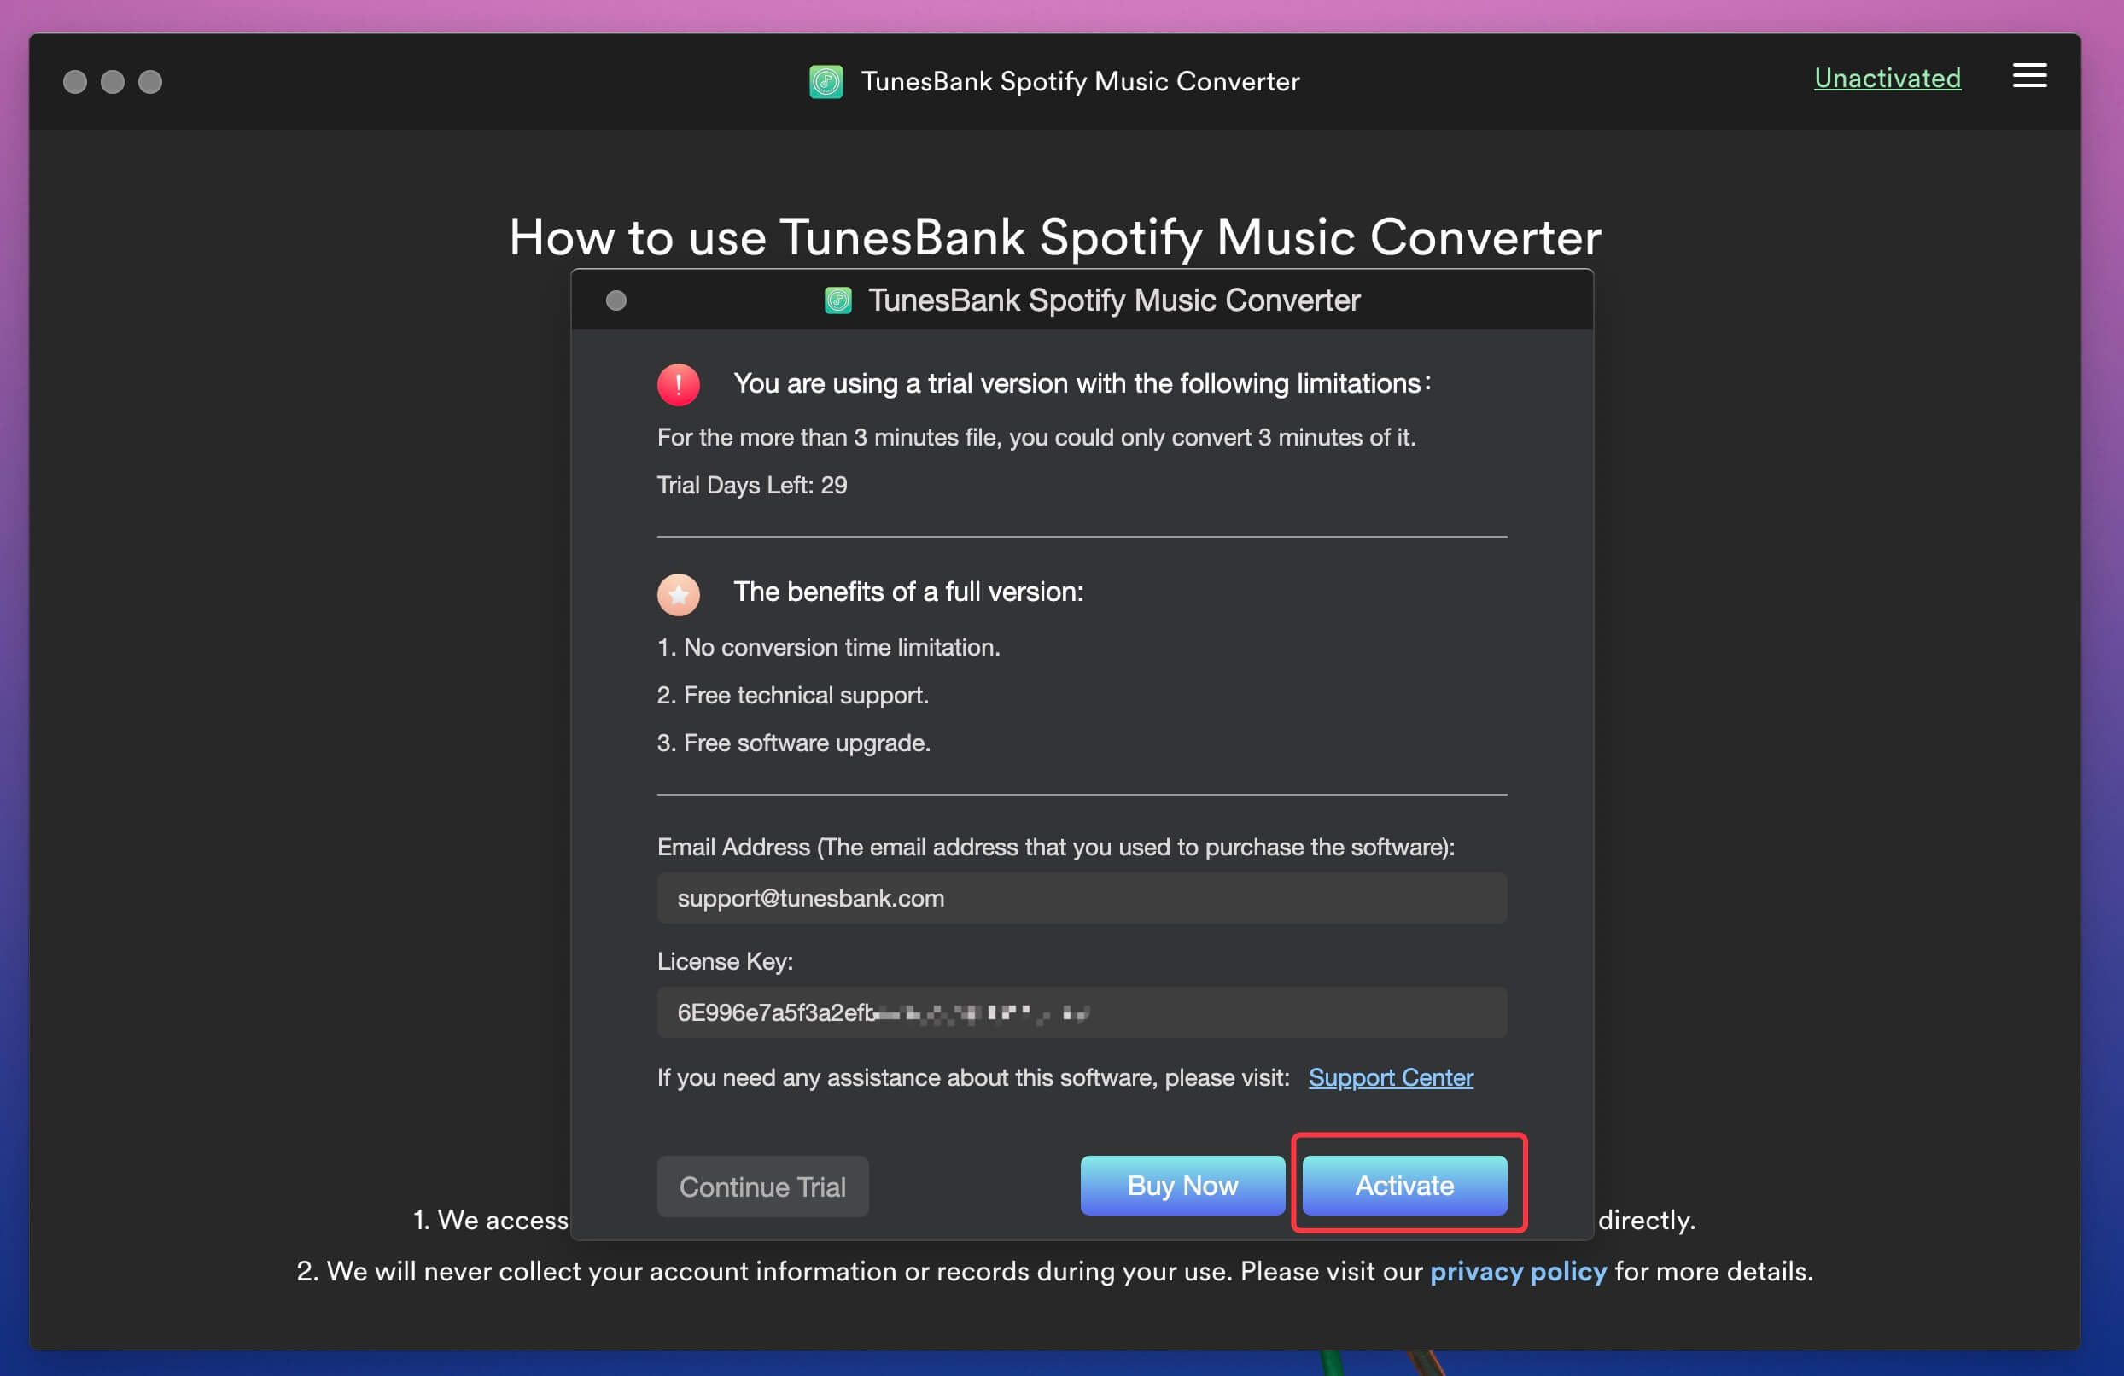
Task: Open the hamburger menu in title bar
Action: tap(2028, 76)
